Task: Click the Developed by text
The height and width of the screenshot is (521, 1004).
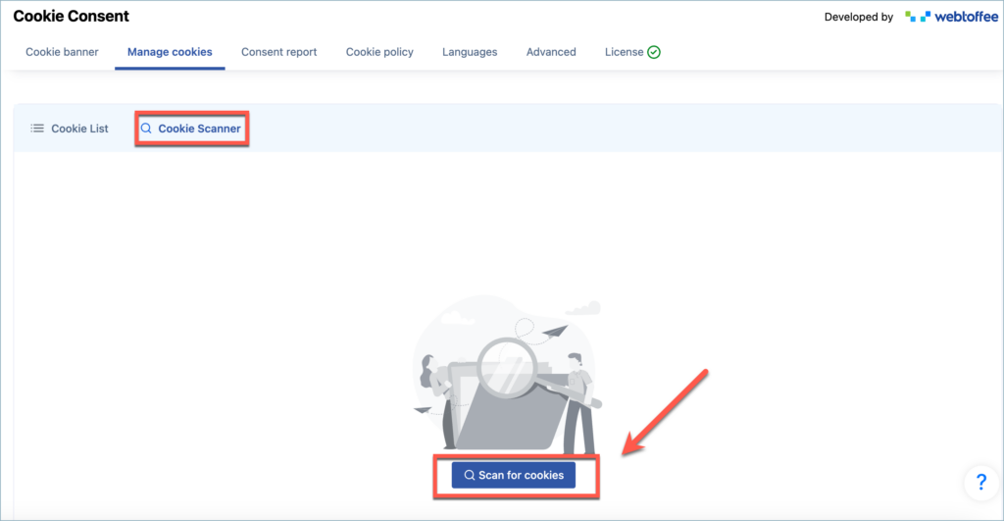Action: coord(859,18)
